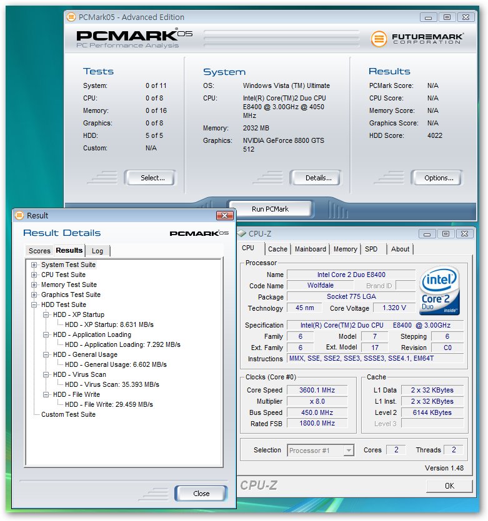Click the Futuremark Corporation orange logo icon

pyautogui.click(x=379, y=39)
